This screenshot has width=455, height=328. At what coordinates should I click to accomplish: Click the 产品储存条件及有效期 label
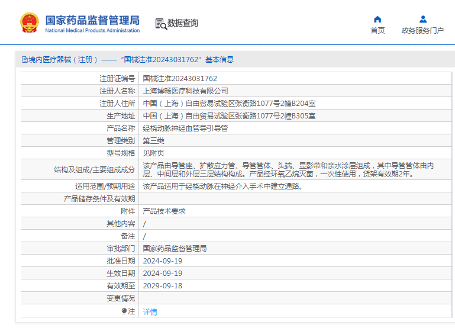pos(99,199)
